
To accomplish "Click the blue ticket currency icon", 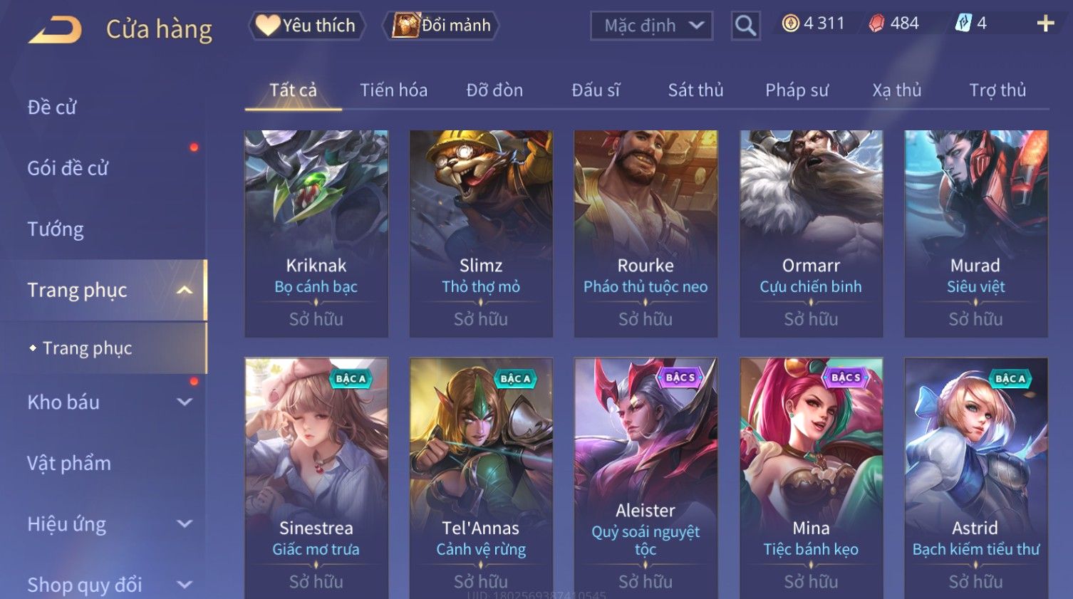I will tap(963, 24).
